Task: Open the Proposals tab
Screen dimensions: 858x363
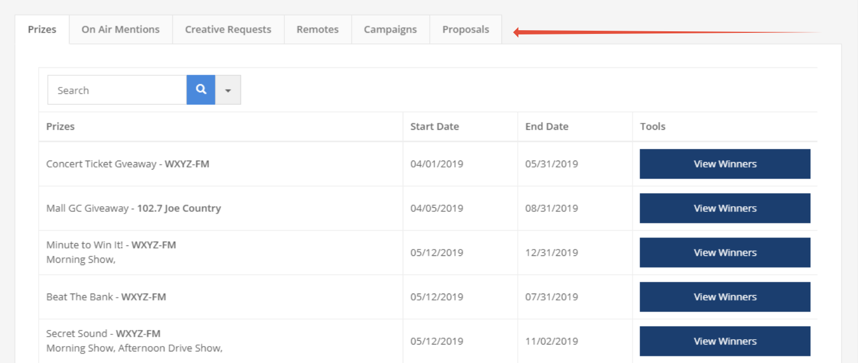Action: click(465, 30)
